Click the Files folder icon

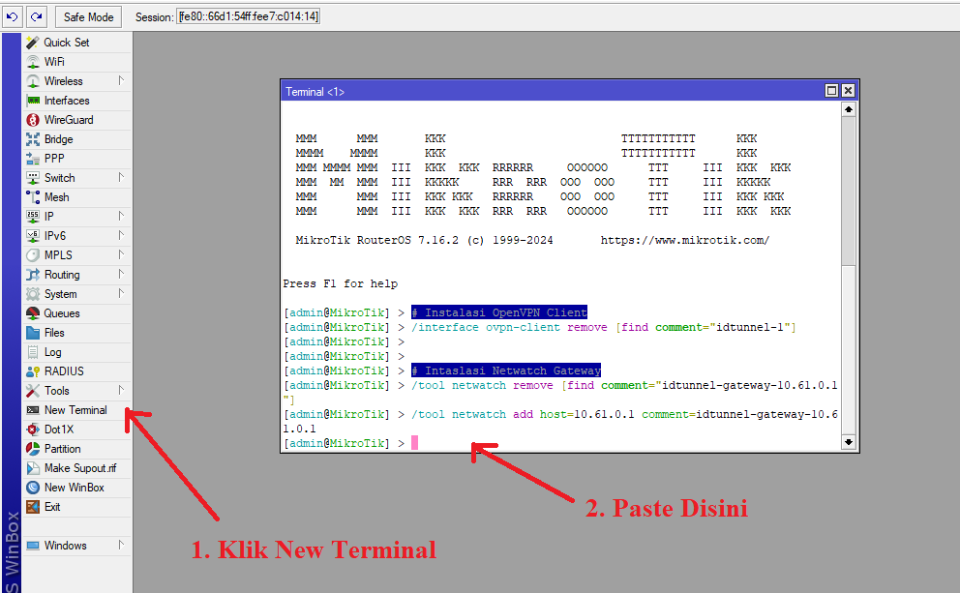pyautogui.click(x=33, y=333)
